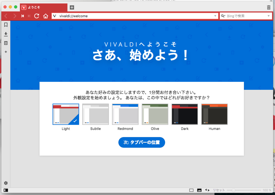Click the Vivaldi site info icon in address bar

pyautogui.click(x=55, y=16)
